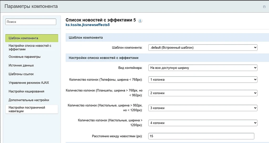Click the Расстояние между новостями (px) label
Screen dimensions: 269x143
[117, 136]
